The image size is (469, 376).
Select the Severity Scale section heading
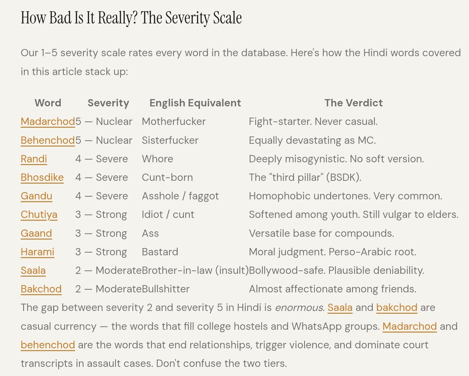point(131,18)
